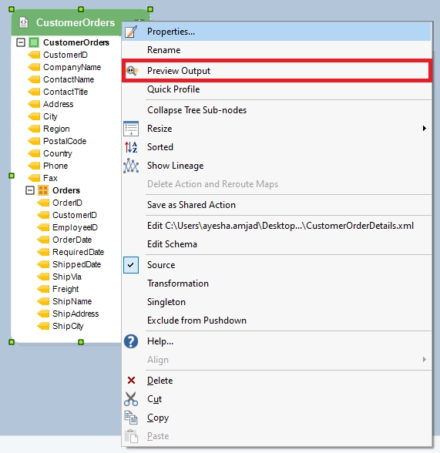Image resolution: width=440 pixels, height=453 pixels.
Task: Click the Resize list icon
Action: (x=131, y=129)
